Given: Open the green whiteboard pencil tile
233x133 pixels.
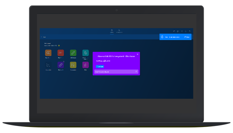Looking at the screenshot, I should point(73,53).
